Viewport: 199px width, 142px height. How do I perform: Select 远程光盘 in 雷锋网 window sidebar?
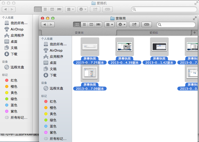pos(53,88)
